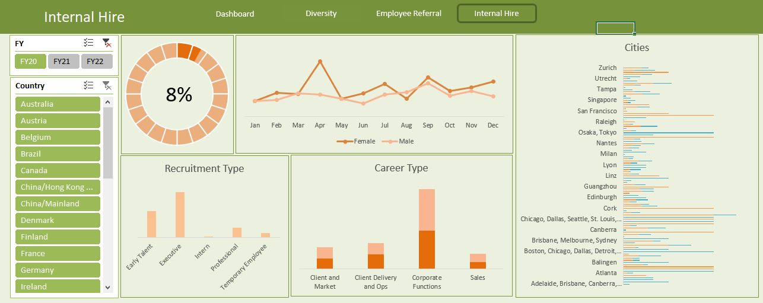Filter by Brazil
Image resolution: width=763 pixels, height=303 pixels.
coord(58,154)
